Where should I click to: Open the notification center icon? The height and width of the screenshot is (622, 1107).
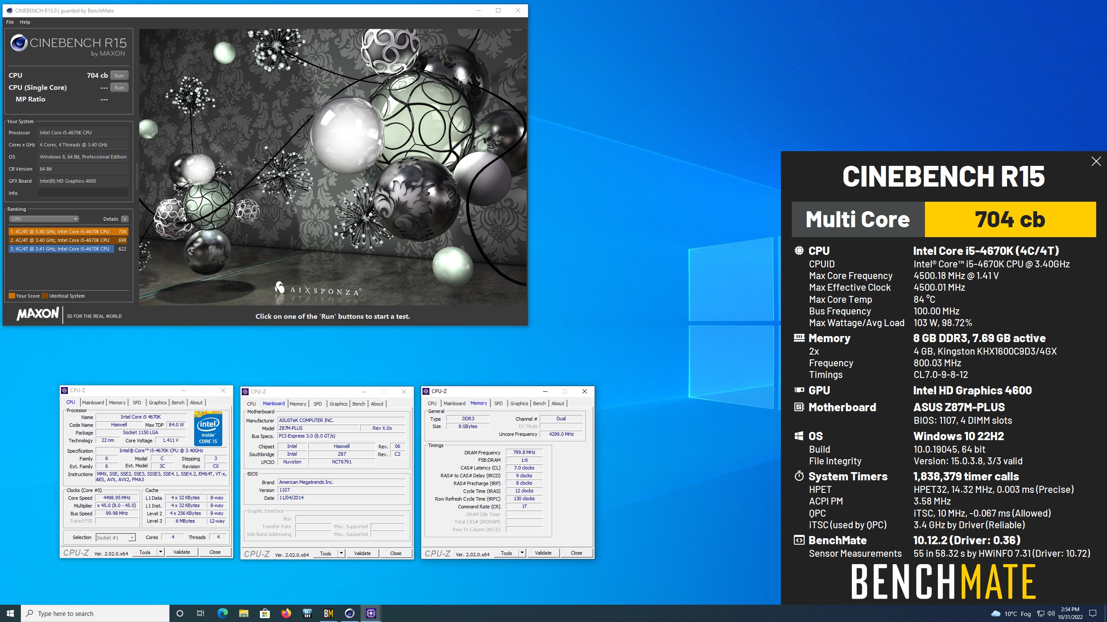click(1093, 613)
